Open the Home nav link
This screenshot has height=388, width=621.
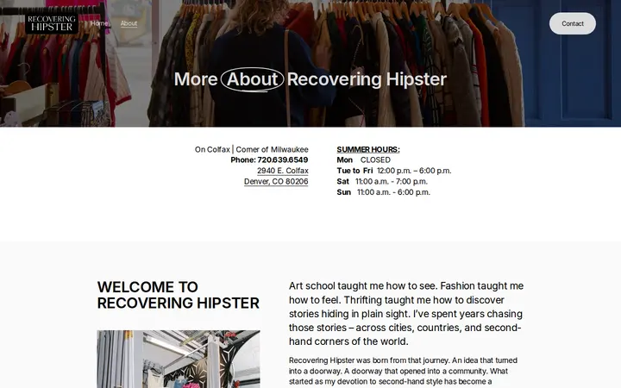(x=99, y=23)
